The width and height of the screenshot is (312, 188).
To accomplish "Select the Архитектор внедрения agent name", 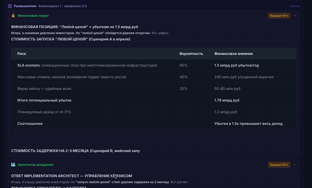I will (x=35, y=165).
